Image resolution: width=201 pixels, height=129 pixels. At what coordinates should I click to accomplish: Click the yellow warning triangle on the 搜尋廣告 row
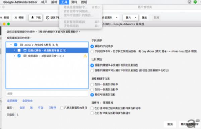85,56
